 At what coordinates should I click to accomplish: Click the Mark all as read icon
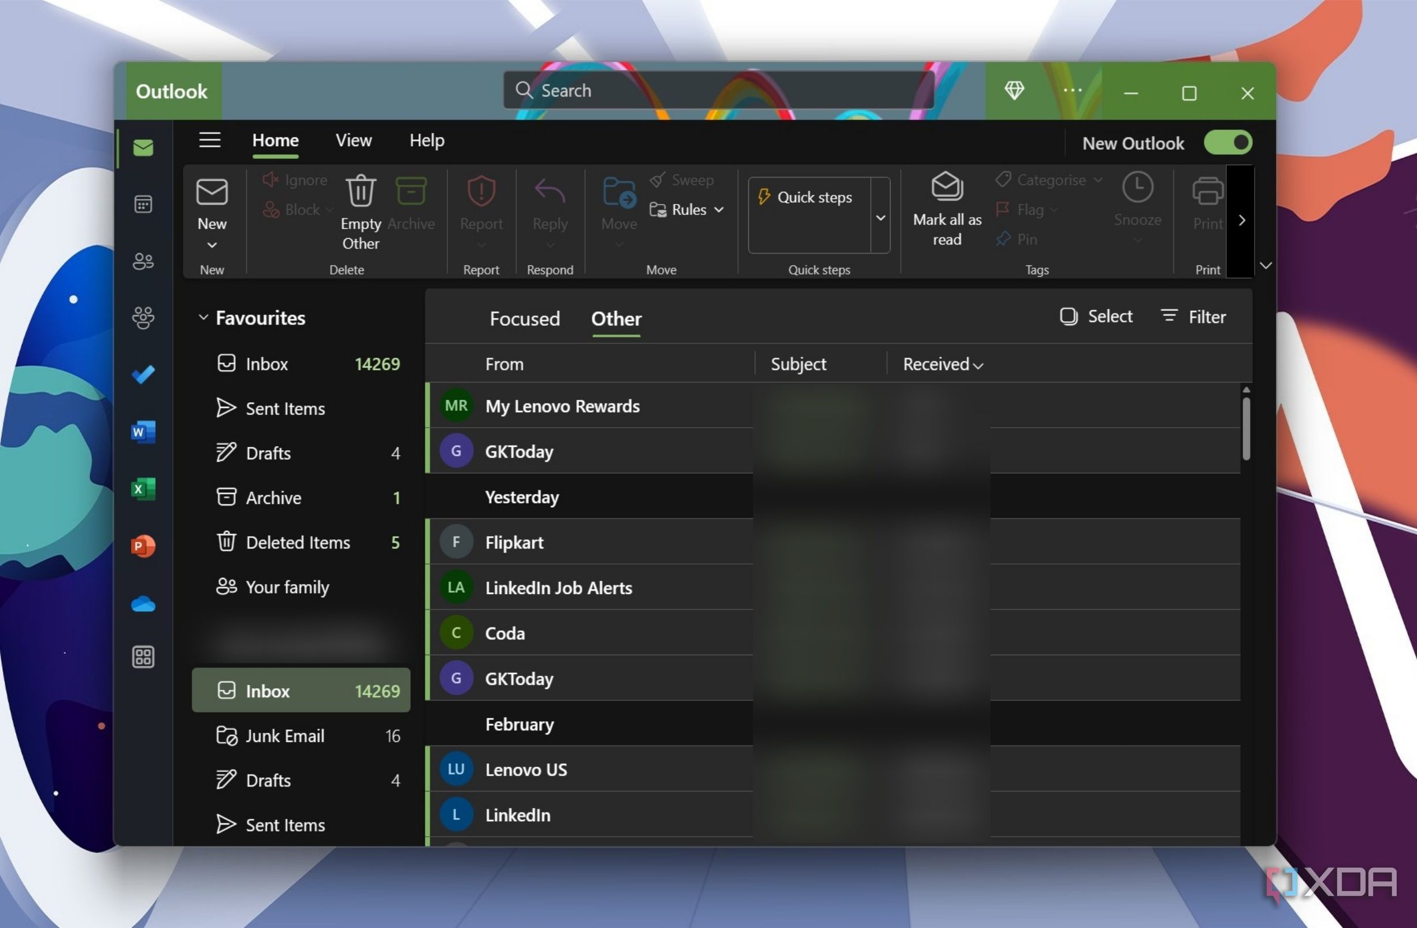pyautogui.click(x=947, y=186)
